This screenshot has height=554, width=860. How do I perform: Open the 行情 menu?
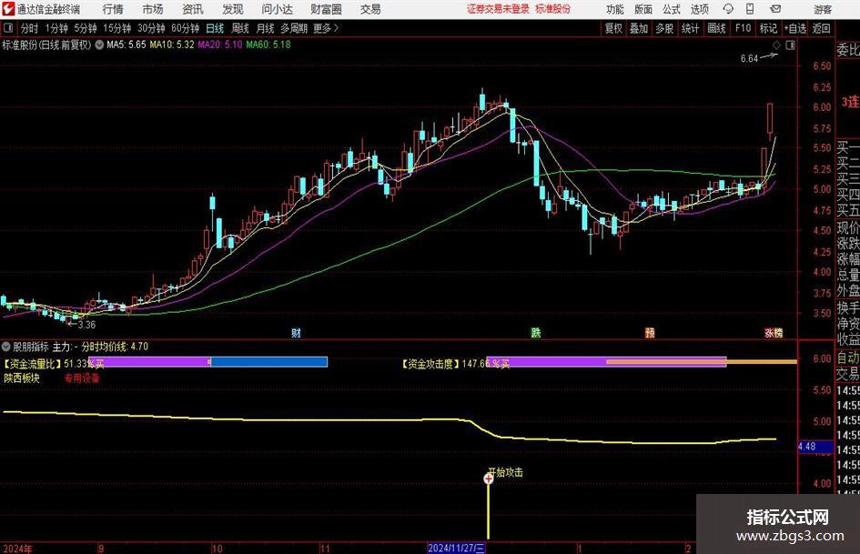tap(113, 9)
